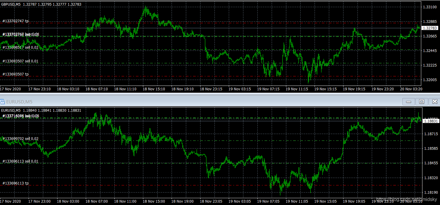The height and width of the screenshot is (205, 440).
Task: Click time label 17 Nov 23:00 on EURUSD
Action: 39,201
